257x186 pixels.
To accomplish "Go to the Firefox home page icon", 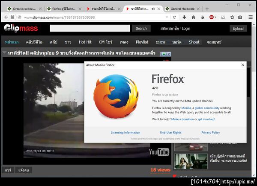I will click(194, 17).
